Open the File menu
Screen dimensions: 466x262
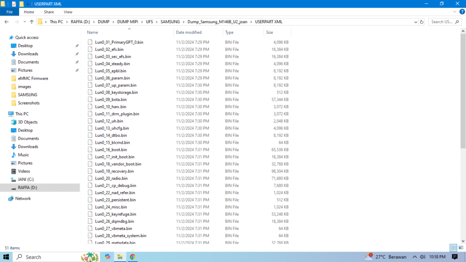[10, 12]
